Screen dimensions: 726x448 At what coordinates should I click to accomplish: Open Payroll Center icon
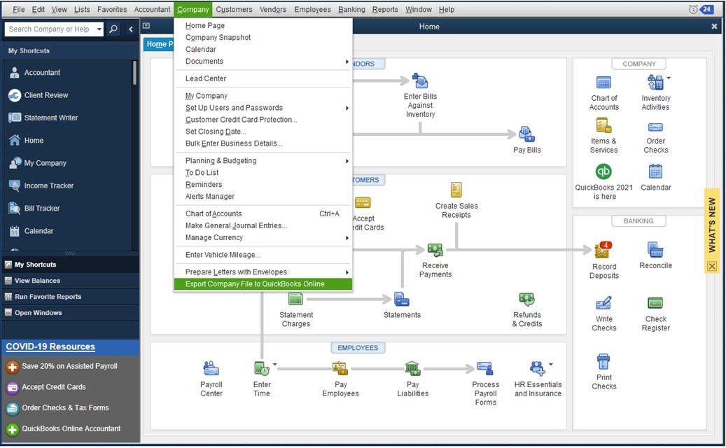click(211, 369)
